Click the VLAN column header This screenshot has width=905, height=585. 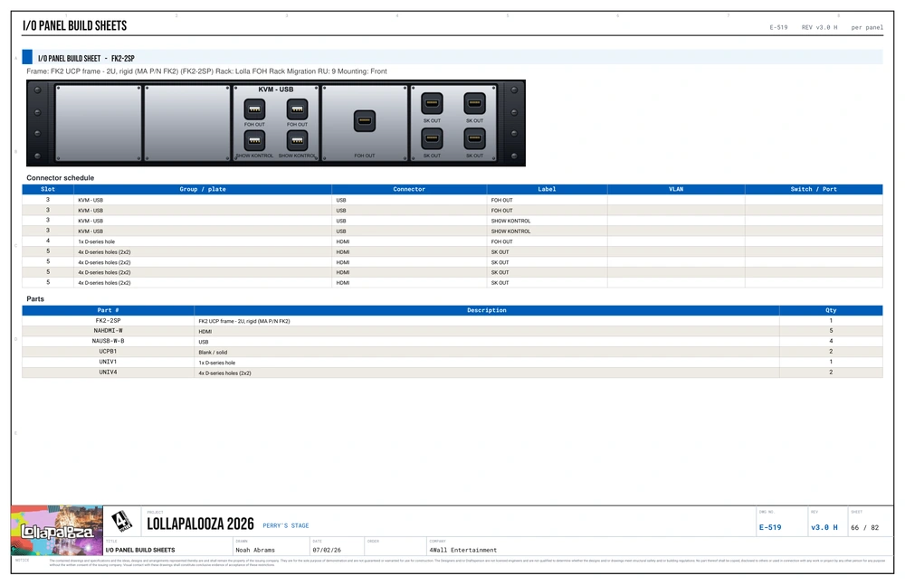[676, 189]
